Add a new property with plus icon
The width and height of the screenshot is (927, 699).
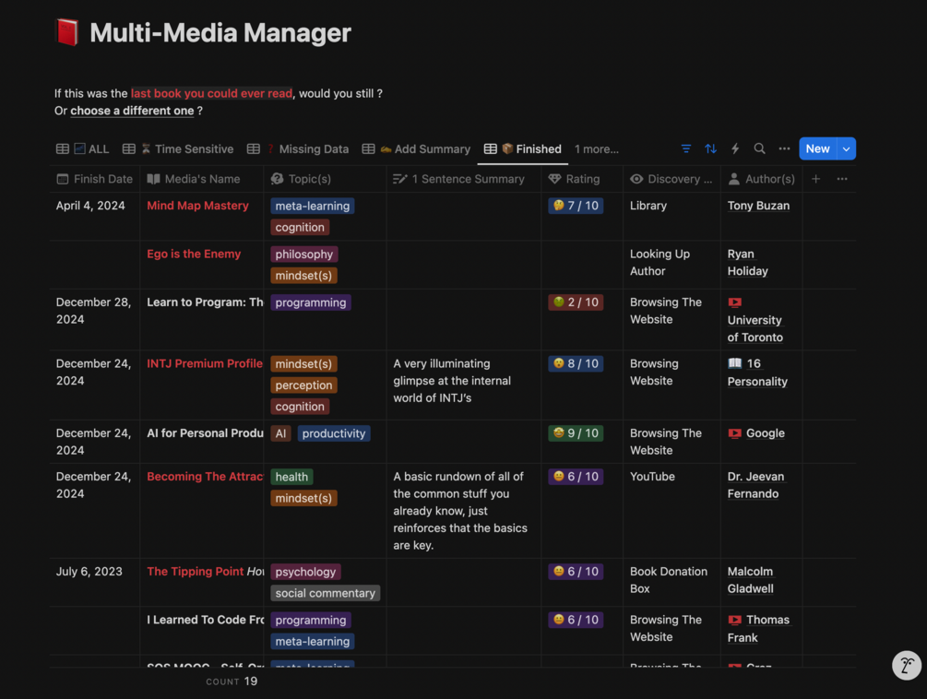[x=816, y=179]
